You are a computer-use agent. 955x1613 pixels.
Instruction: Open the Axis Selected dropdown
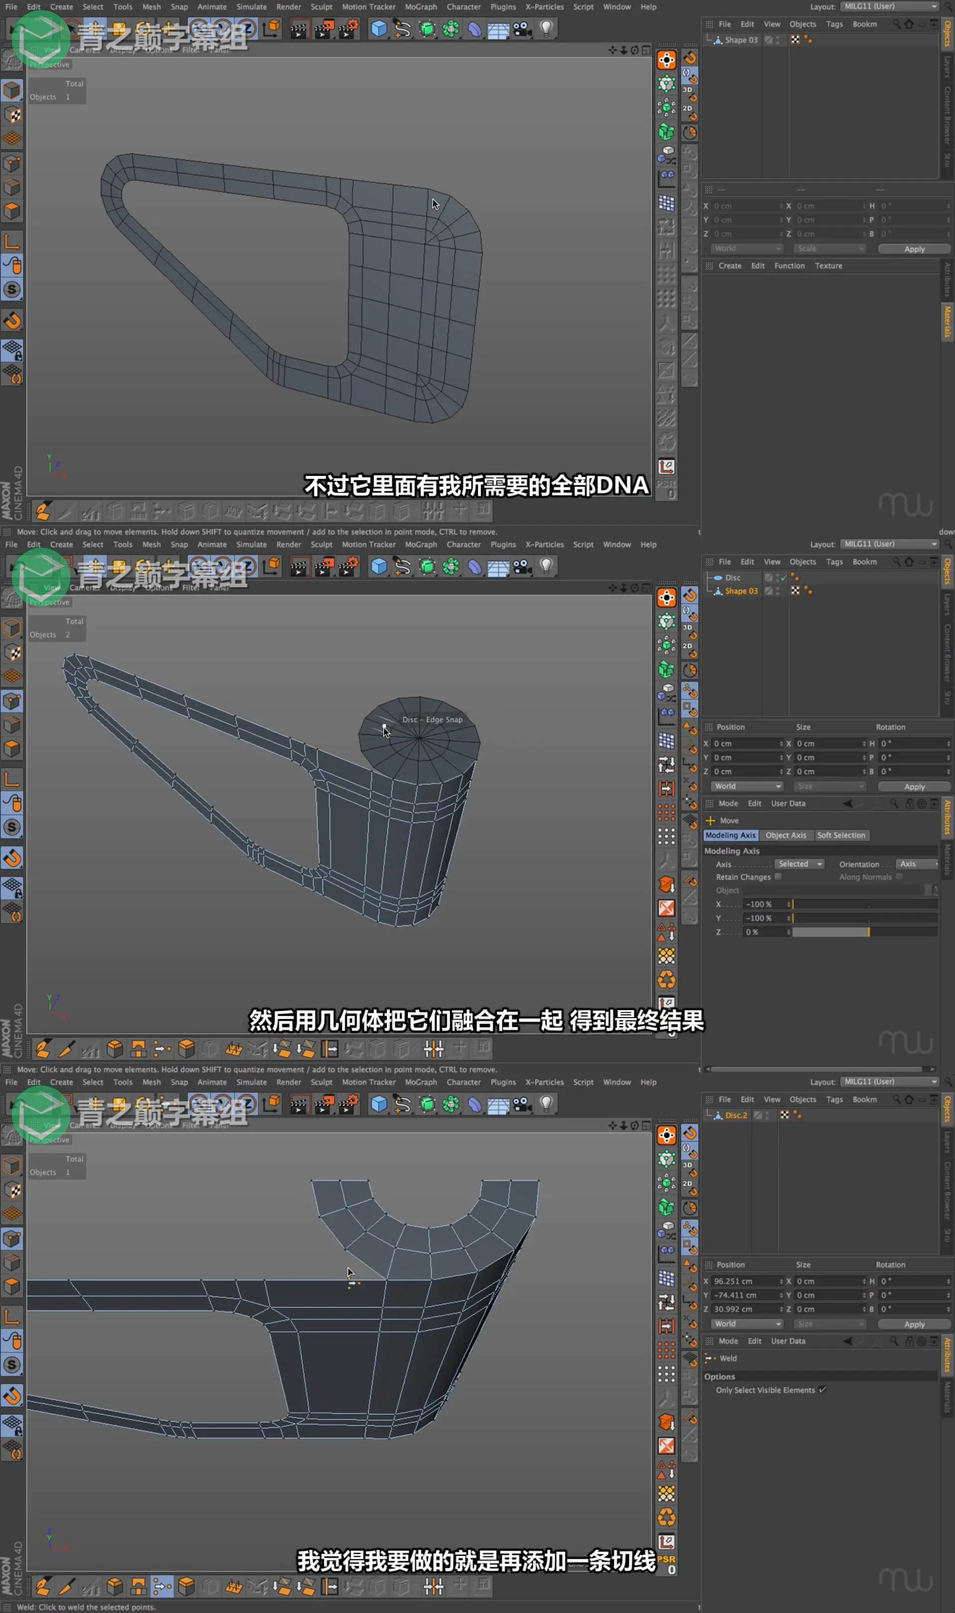799,864
